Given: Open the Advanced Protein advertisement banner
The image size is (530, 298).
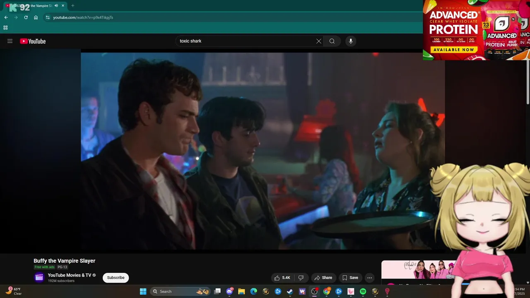Looking at the screenshot, I should pyautogui.click(x=476, y=30).
